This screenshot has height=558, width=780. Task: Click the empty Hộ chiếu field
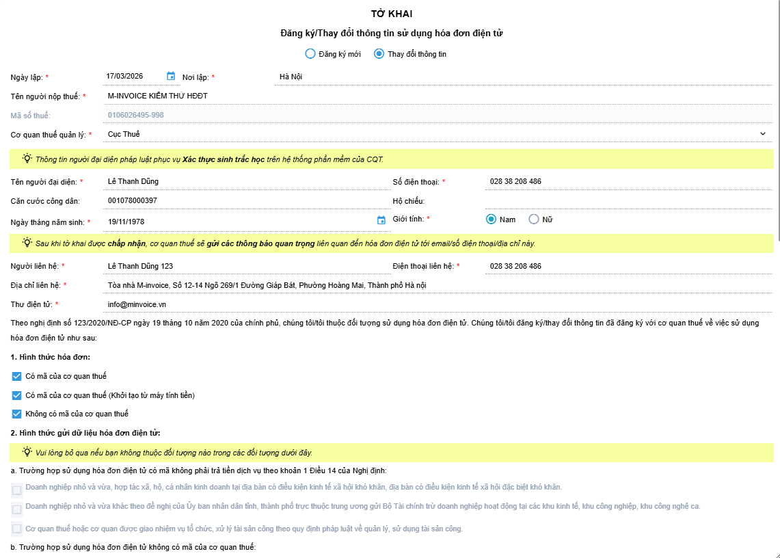(629, 200)
